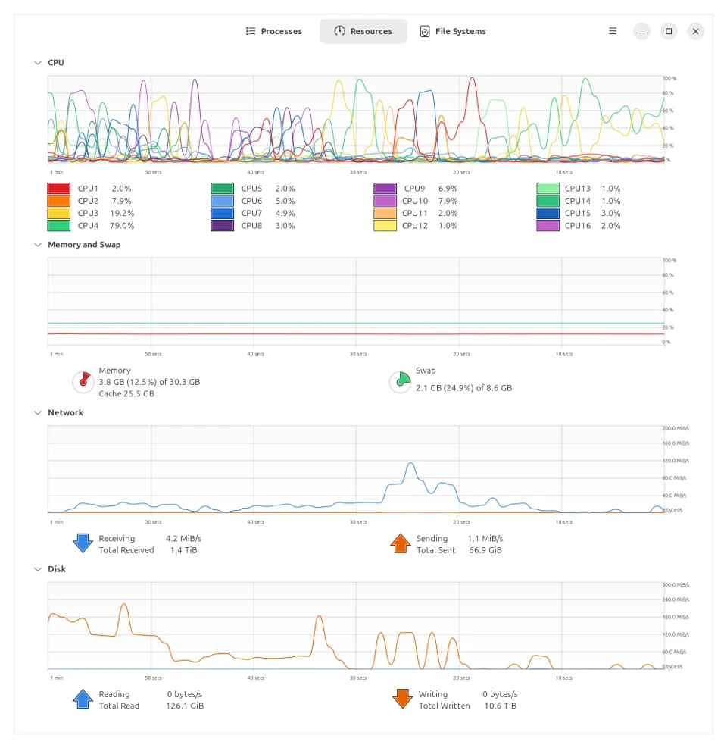
Task: Collapse the Network section
Action: [38, 412]
